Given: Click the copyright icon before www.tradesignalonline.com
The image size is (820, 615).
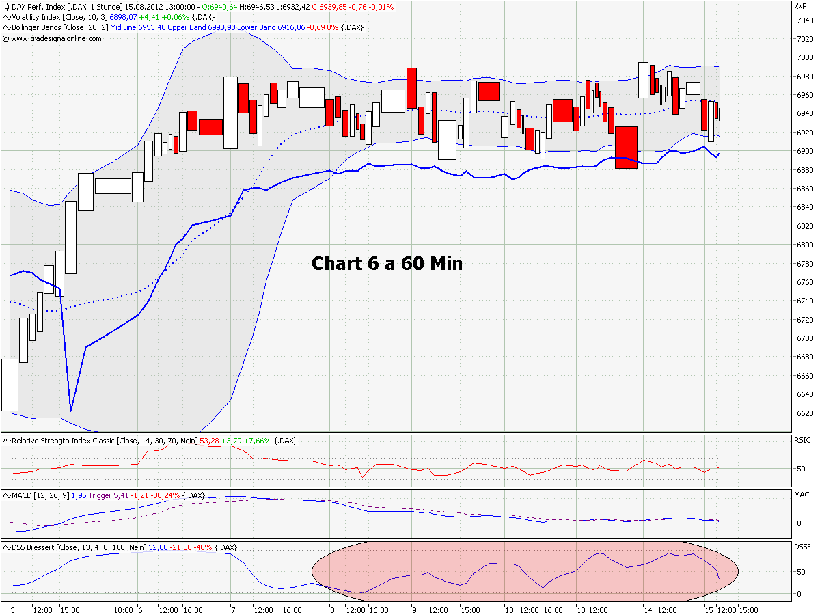Looking at the screenshot, I should pyautogui.click(x=5, y=38).
